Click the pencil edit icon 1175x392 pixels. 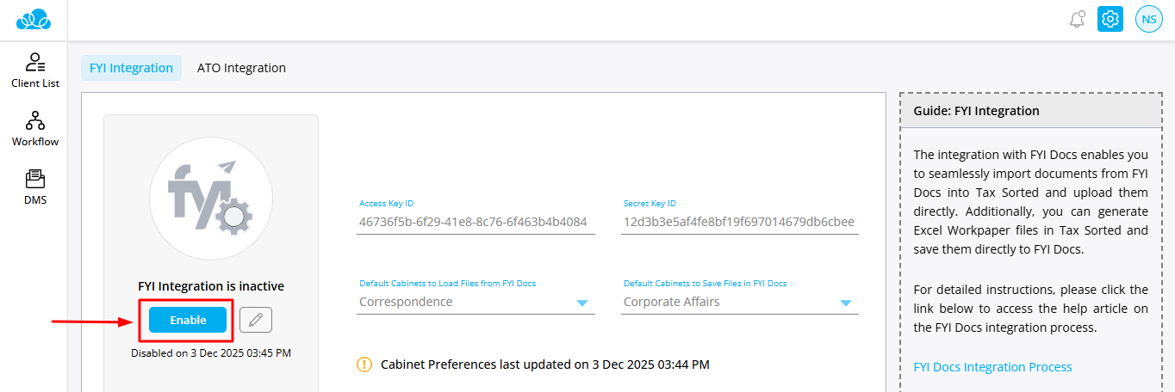[x=255, y=320]
